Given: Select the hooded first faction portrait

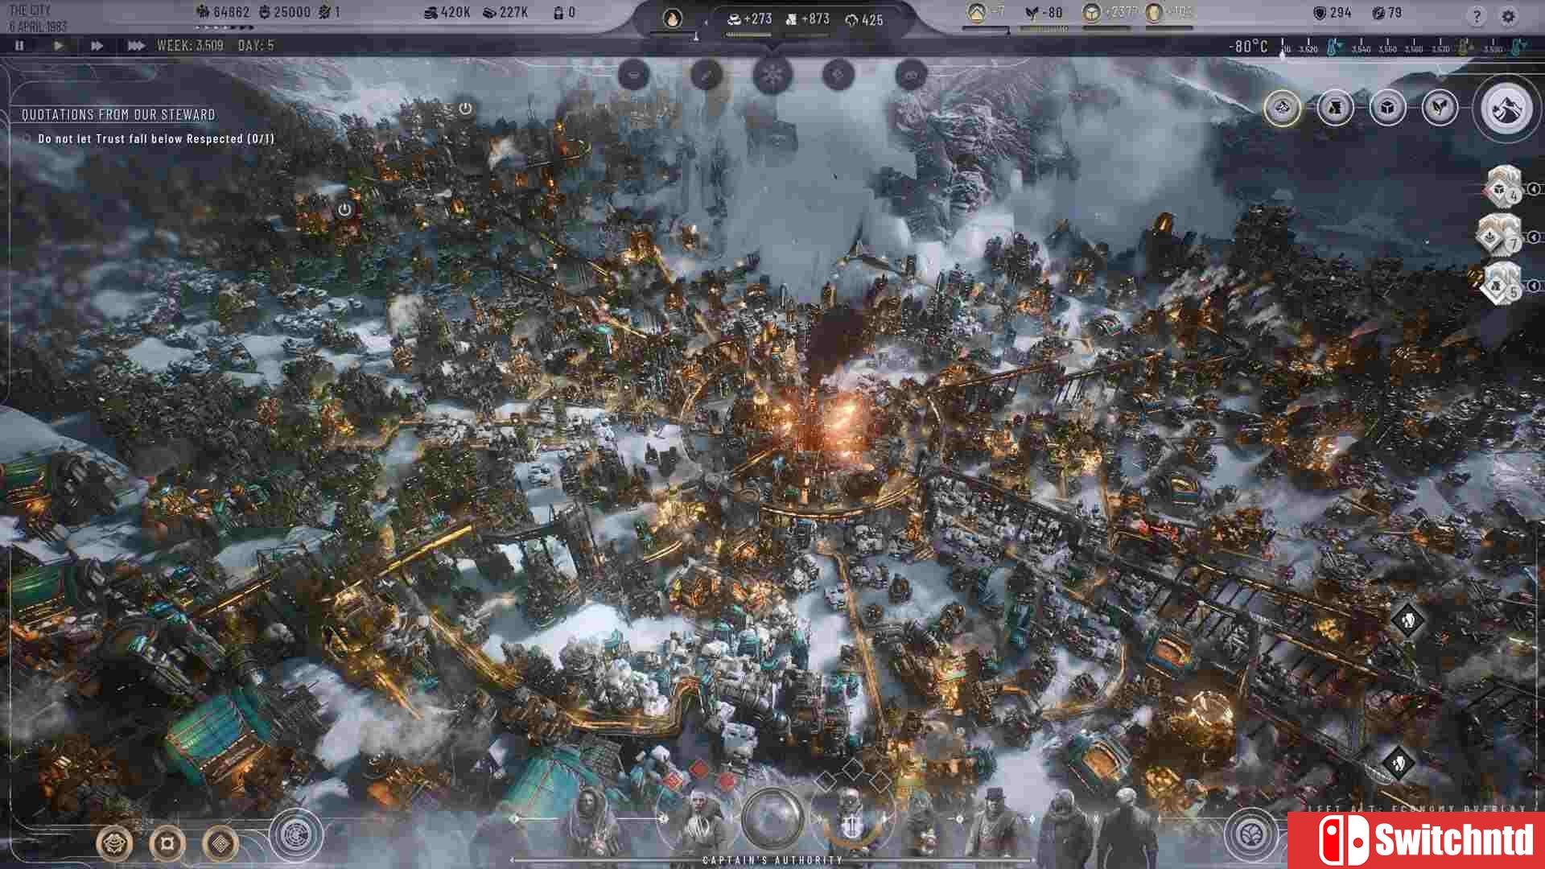Looking at the screenshot, I should pos(591,822).
